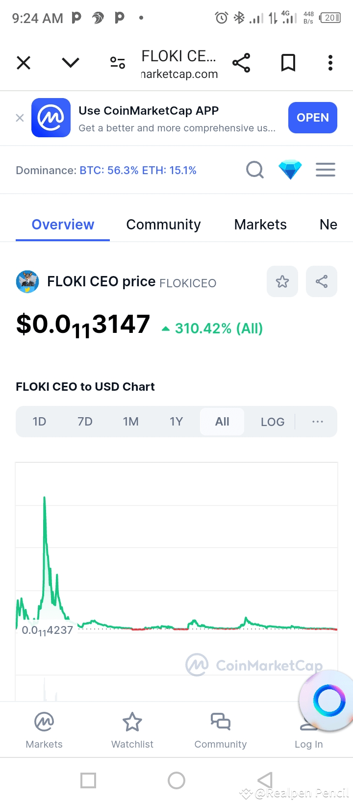Bookmark this page in browser
This screenshot has width=353, height=804.
click(288, 63)
